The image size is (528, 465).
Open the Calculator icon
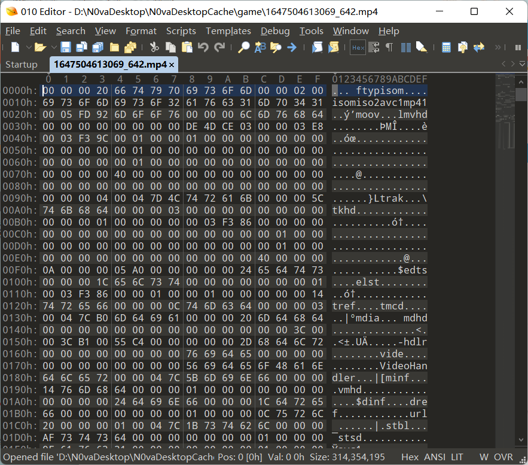pyautogui.click(x=446, y=47)
